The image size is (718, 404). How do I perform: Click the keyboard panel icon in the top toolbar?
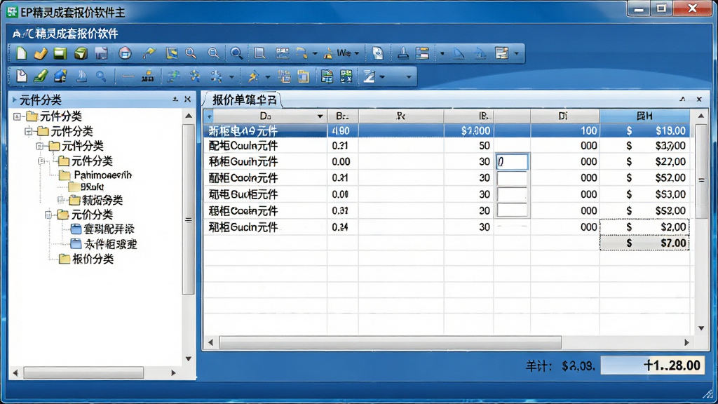click(x=282, y=53)
